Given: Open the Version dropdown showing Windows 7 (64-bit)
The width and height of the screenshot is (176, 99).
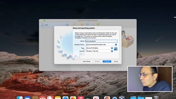Looking at the screenshot, I should click(99, 51).
